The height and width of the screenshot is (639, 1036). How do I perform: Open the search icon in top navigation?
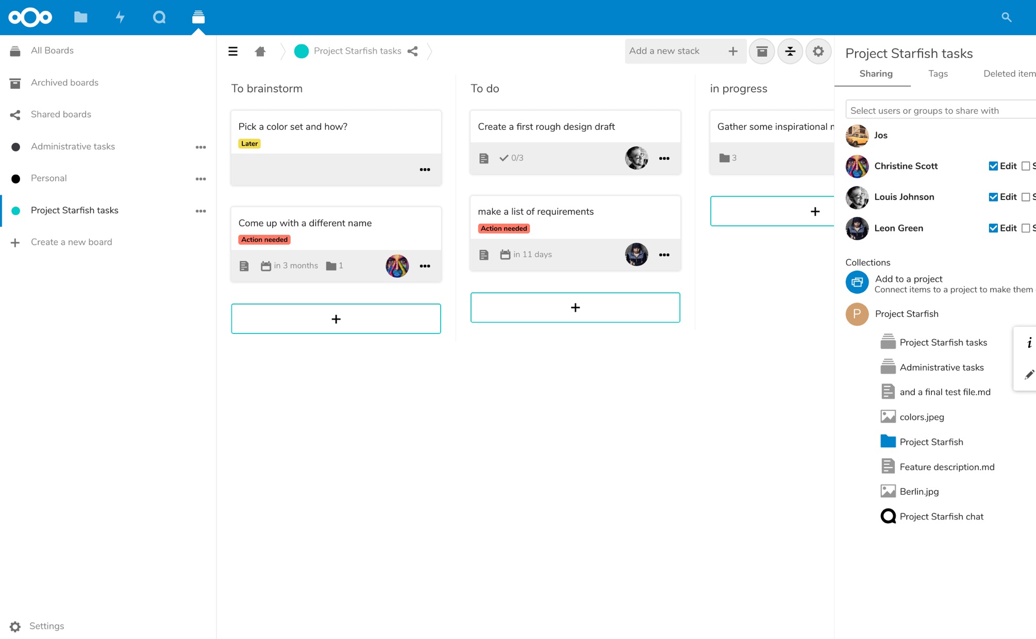click(x=1007, y=17)
